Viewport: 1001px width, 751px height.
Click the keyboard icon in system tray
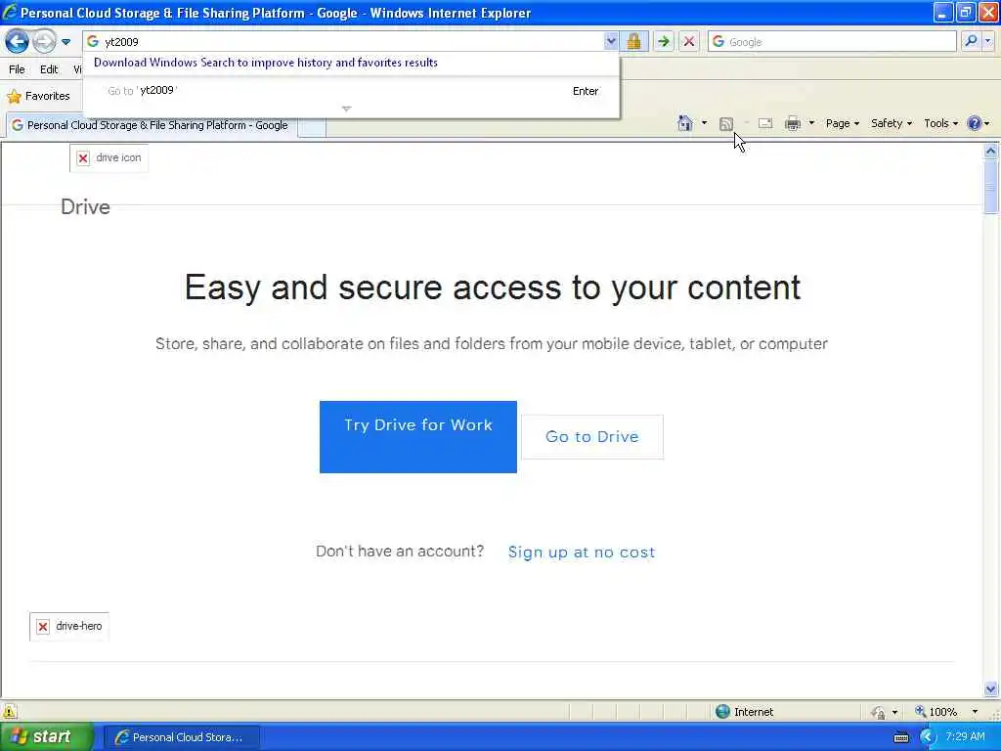coord(901,737)
